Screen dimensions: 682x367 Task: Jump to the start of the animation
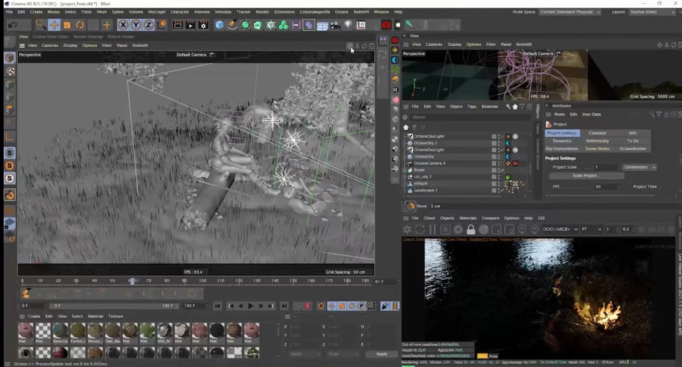click(x=217, y=306)
